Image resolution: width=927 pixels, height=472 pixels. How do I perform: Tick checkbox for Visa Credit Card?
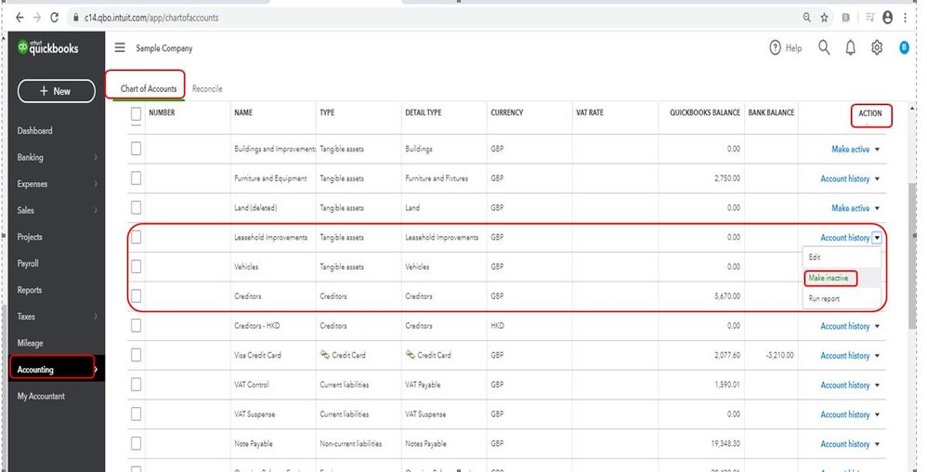click(x=136, y=355)
